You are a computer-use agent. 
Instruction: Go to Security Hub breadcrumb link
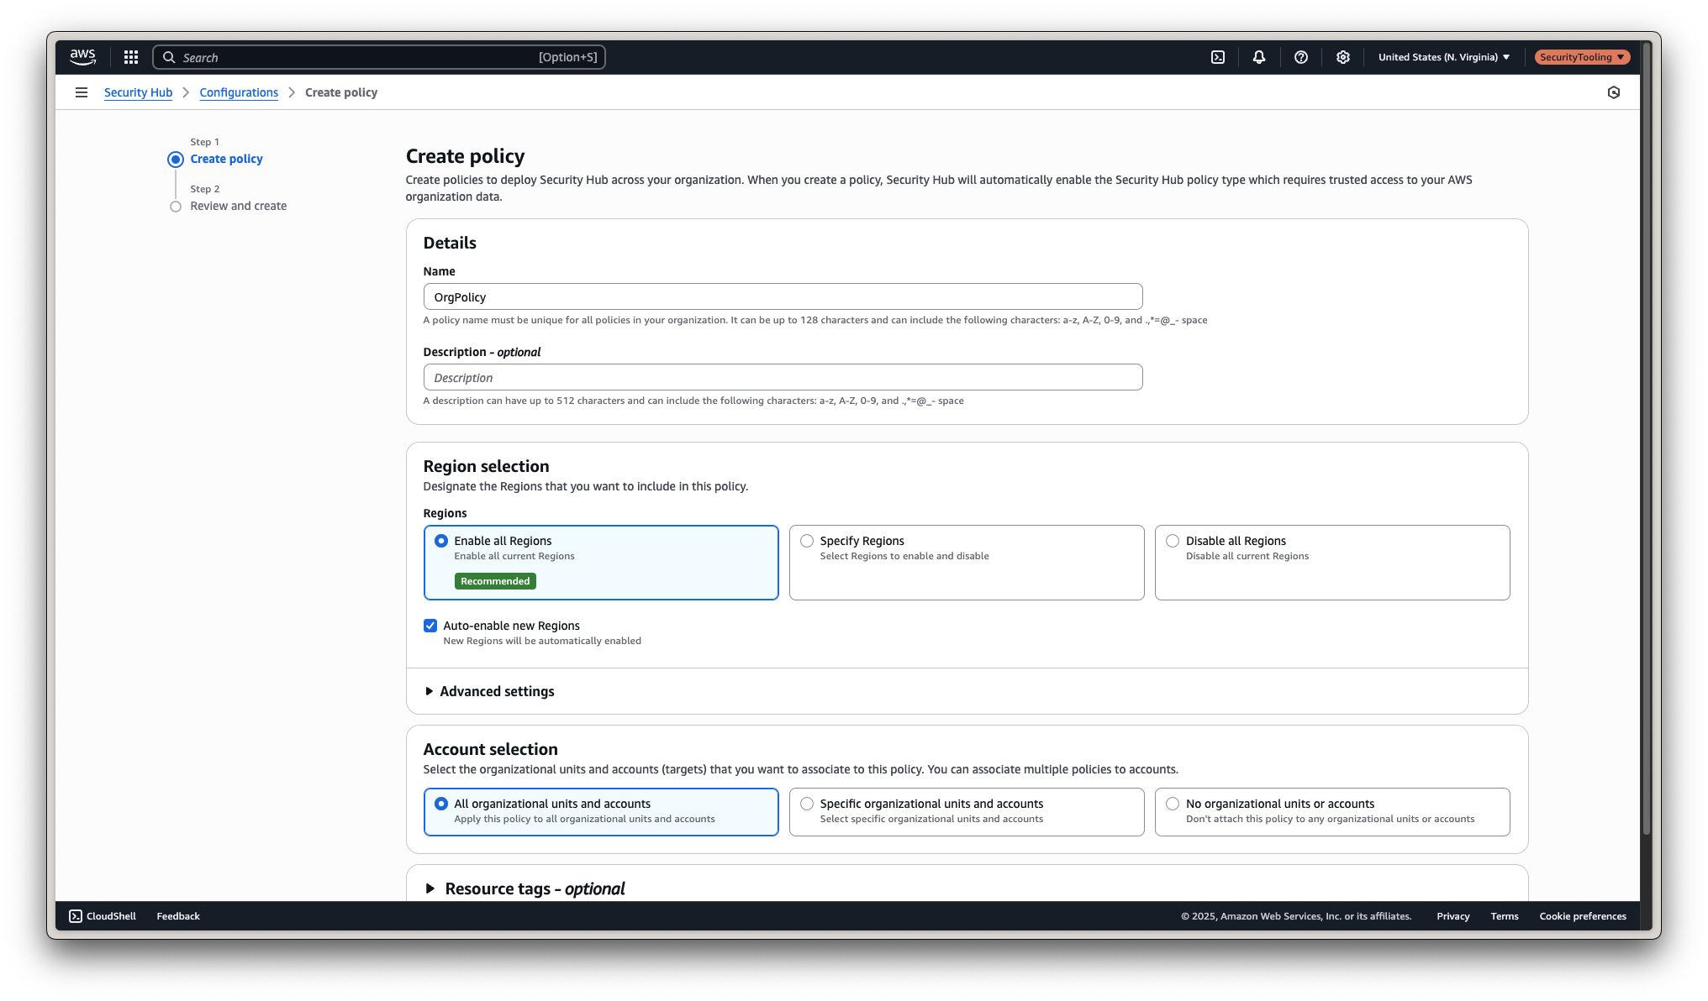(x=138, y=92)
